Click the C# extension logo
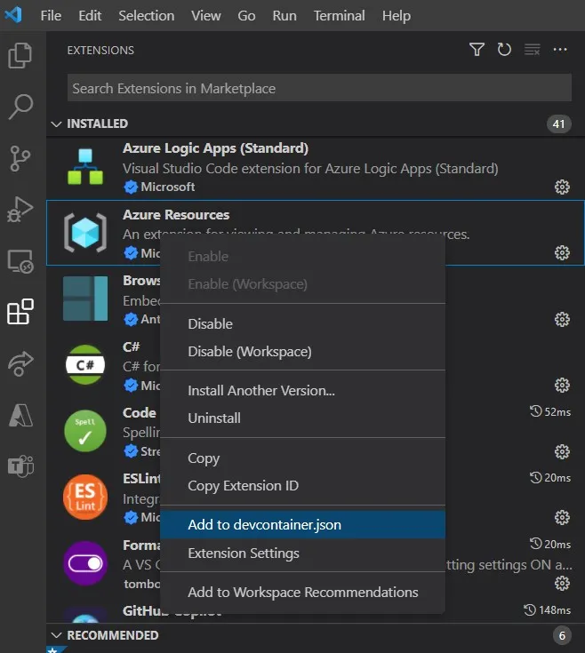 coord(85,365)
